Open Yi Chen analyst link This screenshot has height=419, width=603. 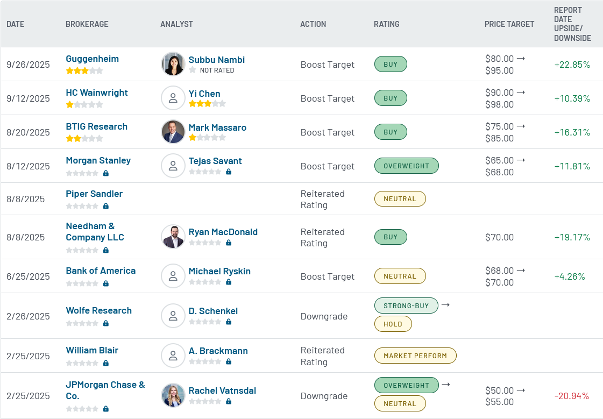pos(204,94)
